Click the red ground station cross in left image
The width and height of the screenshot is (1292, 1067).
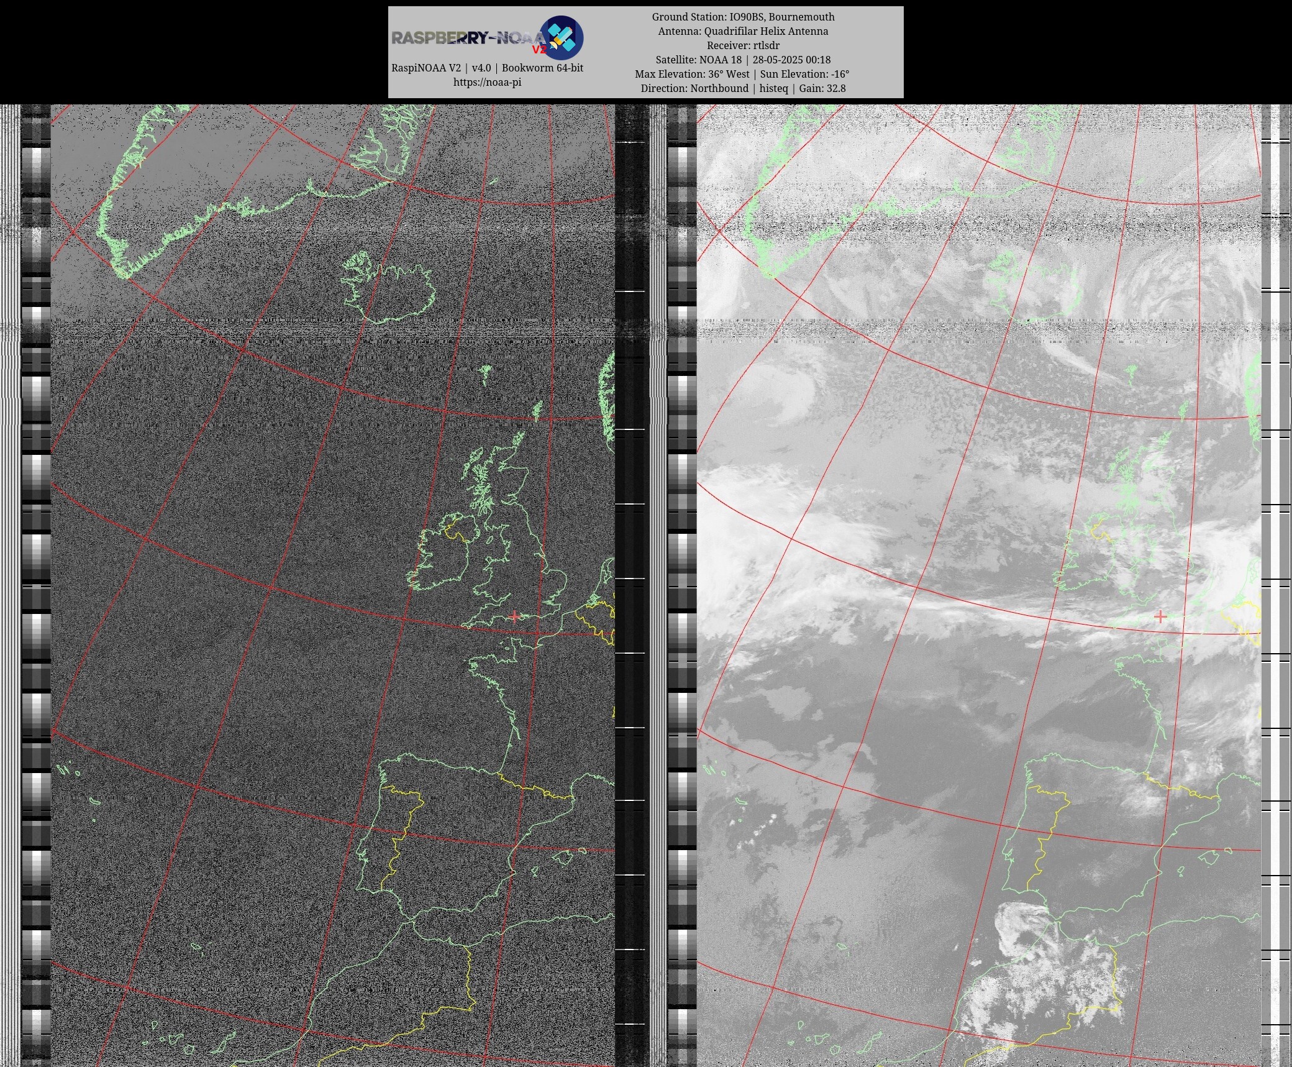point(514,616)
